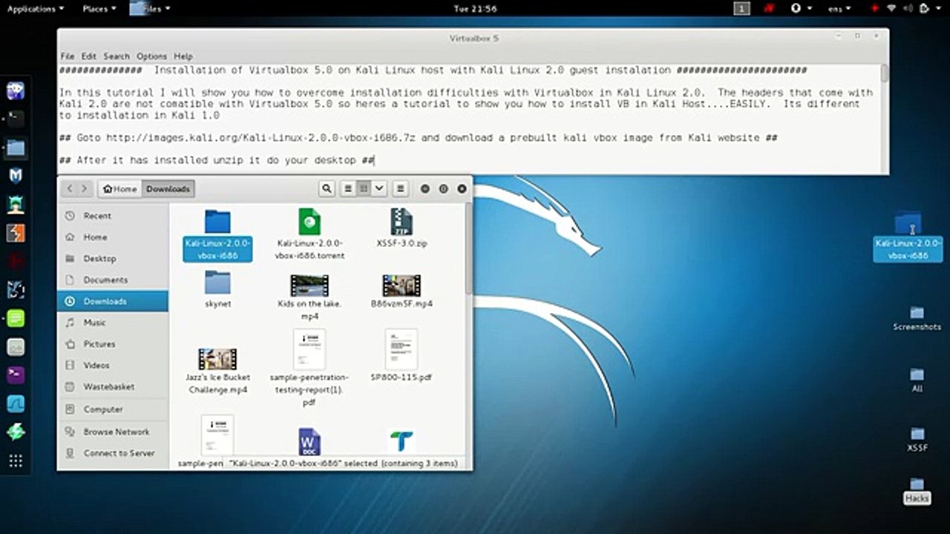Open the Files hamburger menu

coord(400,188)
